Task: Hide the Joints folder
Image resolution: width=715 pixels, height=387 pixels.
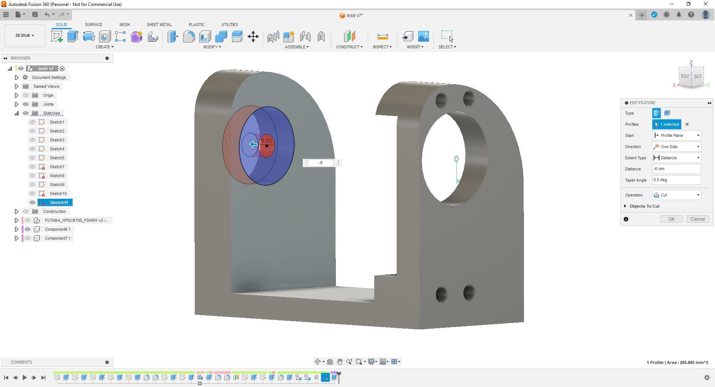Action: (26, 104)
